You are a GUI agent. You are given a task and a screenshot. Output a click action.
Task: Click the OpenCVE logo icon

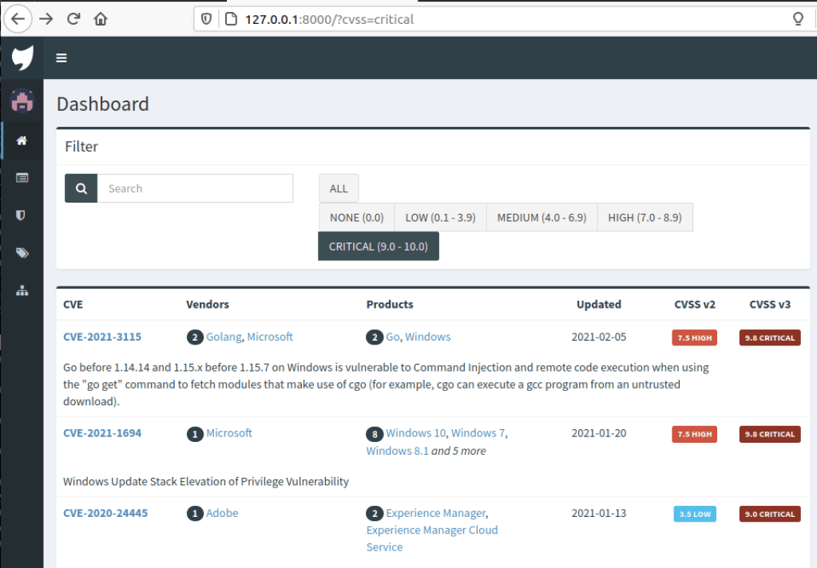coord(22,57)
